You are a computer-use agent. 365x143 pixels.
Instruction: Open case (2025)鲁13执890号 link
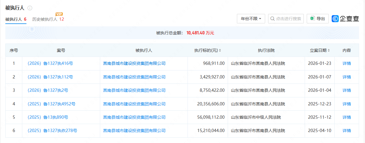48,117
